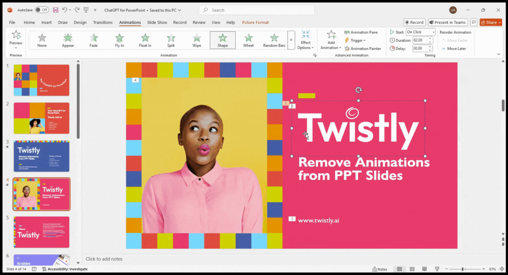This screenshot has width=508, height=275.
Task: Click Move Later to reorder animation
Action: (x=454, y=49)
